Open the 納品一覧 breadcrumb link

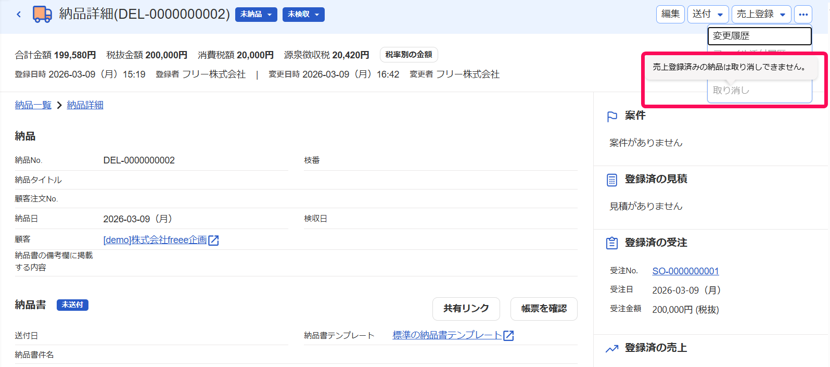pos(33,105)
